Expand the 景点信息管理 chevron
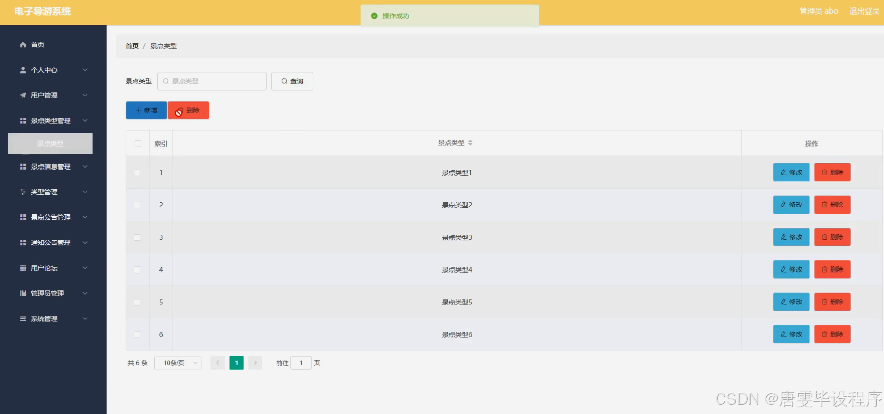Image resolution: width=884 pixels, height=414 pixels. pos(85,167)
